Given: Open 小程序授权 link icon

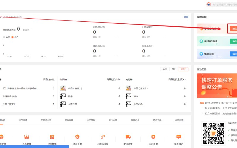Looking at the screenshot, I should pos(103,137).
